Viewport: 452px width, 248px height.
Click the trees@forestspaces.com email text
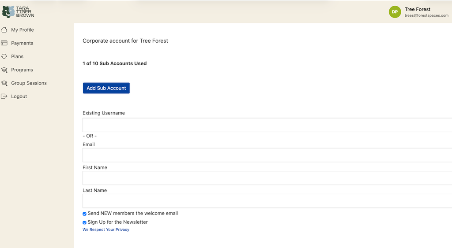click(x=426, y=15)
